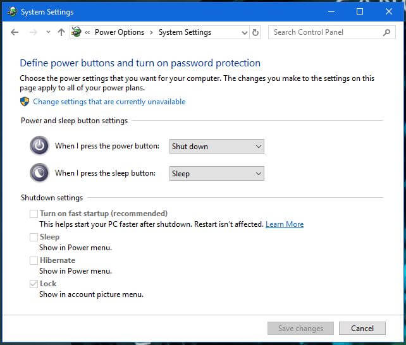The image size is (406, 345).
Task: Toggle the Sleep checkbox in shutdown settings
Action: [34, 237]
